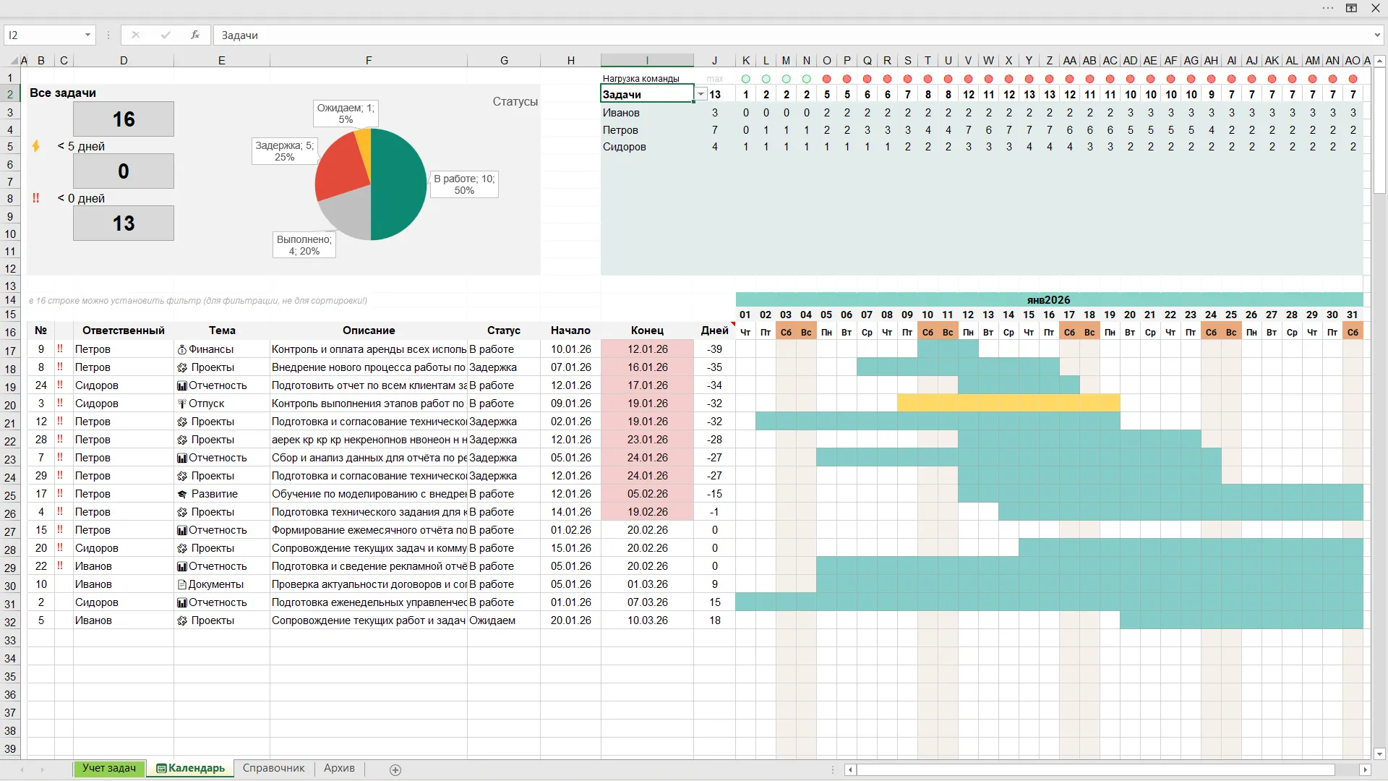Add a new sheet with plus icon
Image resolution: width=1388 pixels, height=781 pixels.
click(x=395, y=769)
